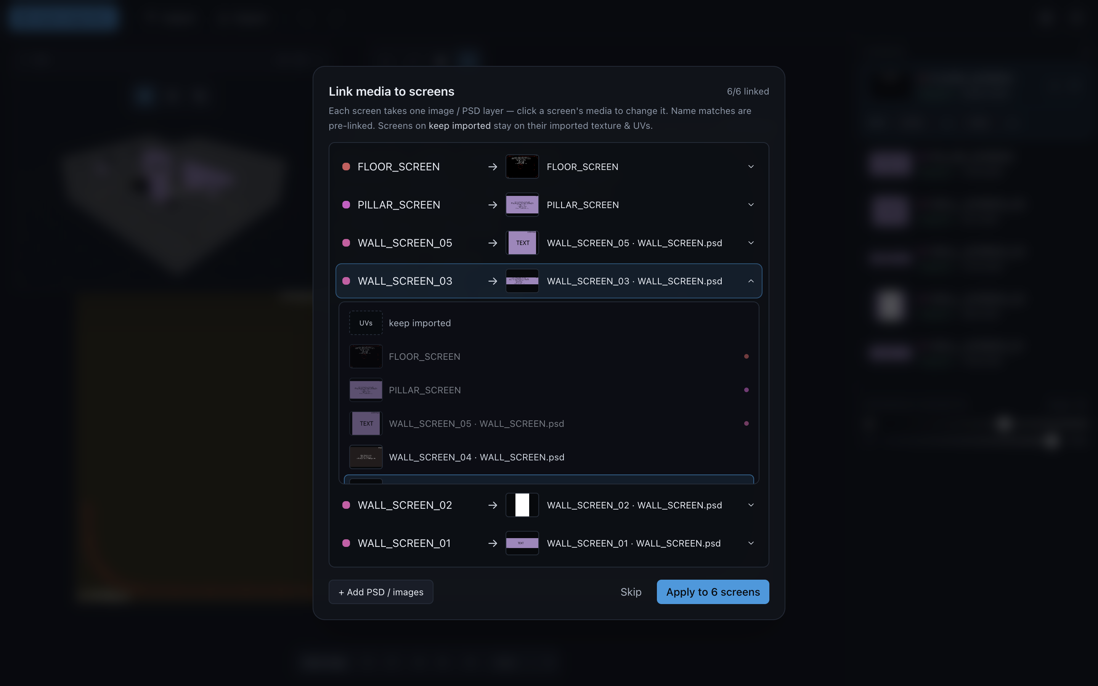This screenshot has width=1098, height=686.
Task: Click the UVs dashed icon box
Action: [x=366, y=323]
